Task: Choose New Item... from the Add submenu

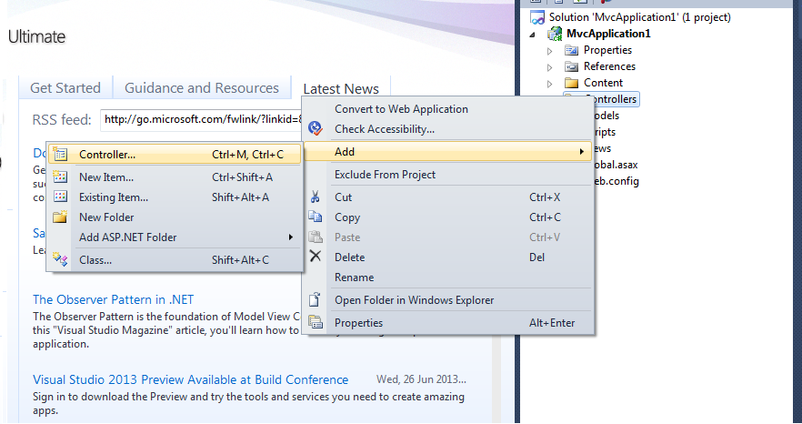Action: pyautogui.click(x=175, y=177)
